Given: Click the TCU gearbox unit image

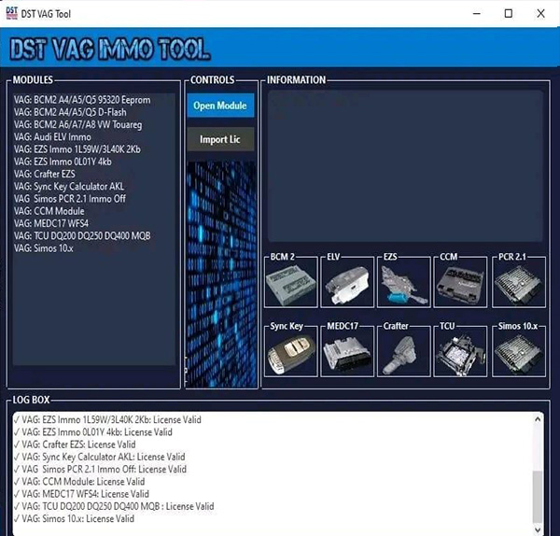Looking at the screenshot, I should 460,354.
